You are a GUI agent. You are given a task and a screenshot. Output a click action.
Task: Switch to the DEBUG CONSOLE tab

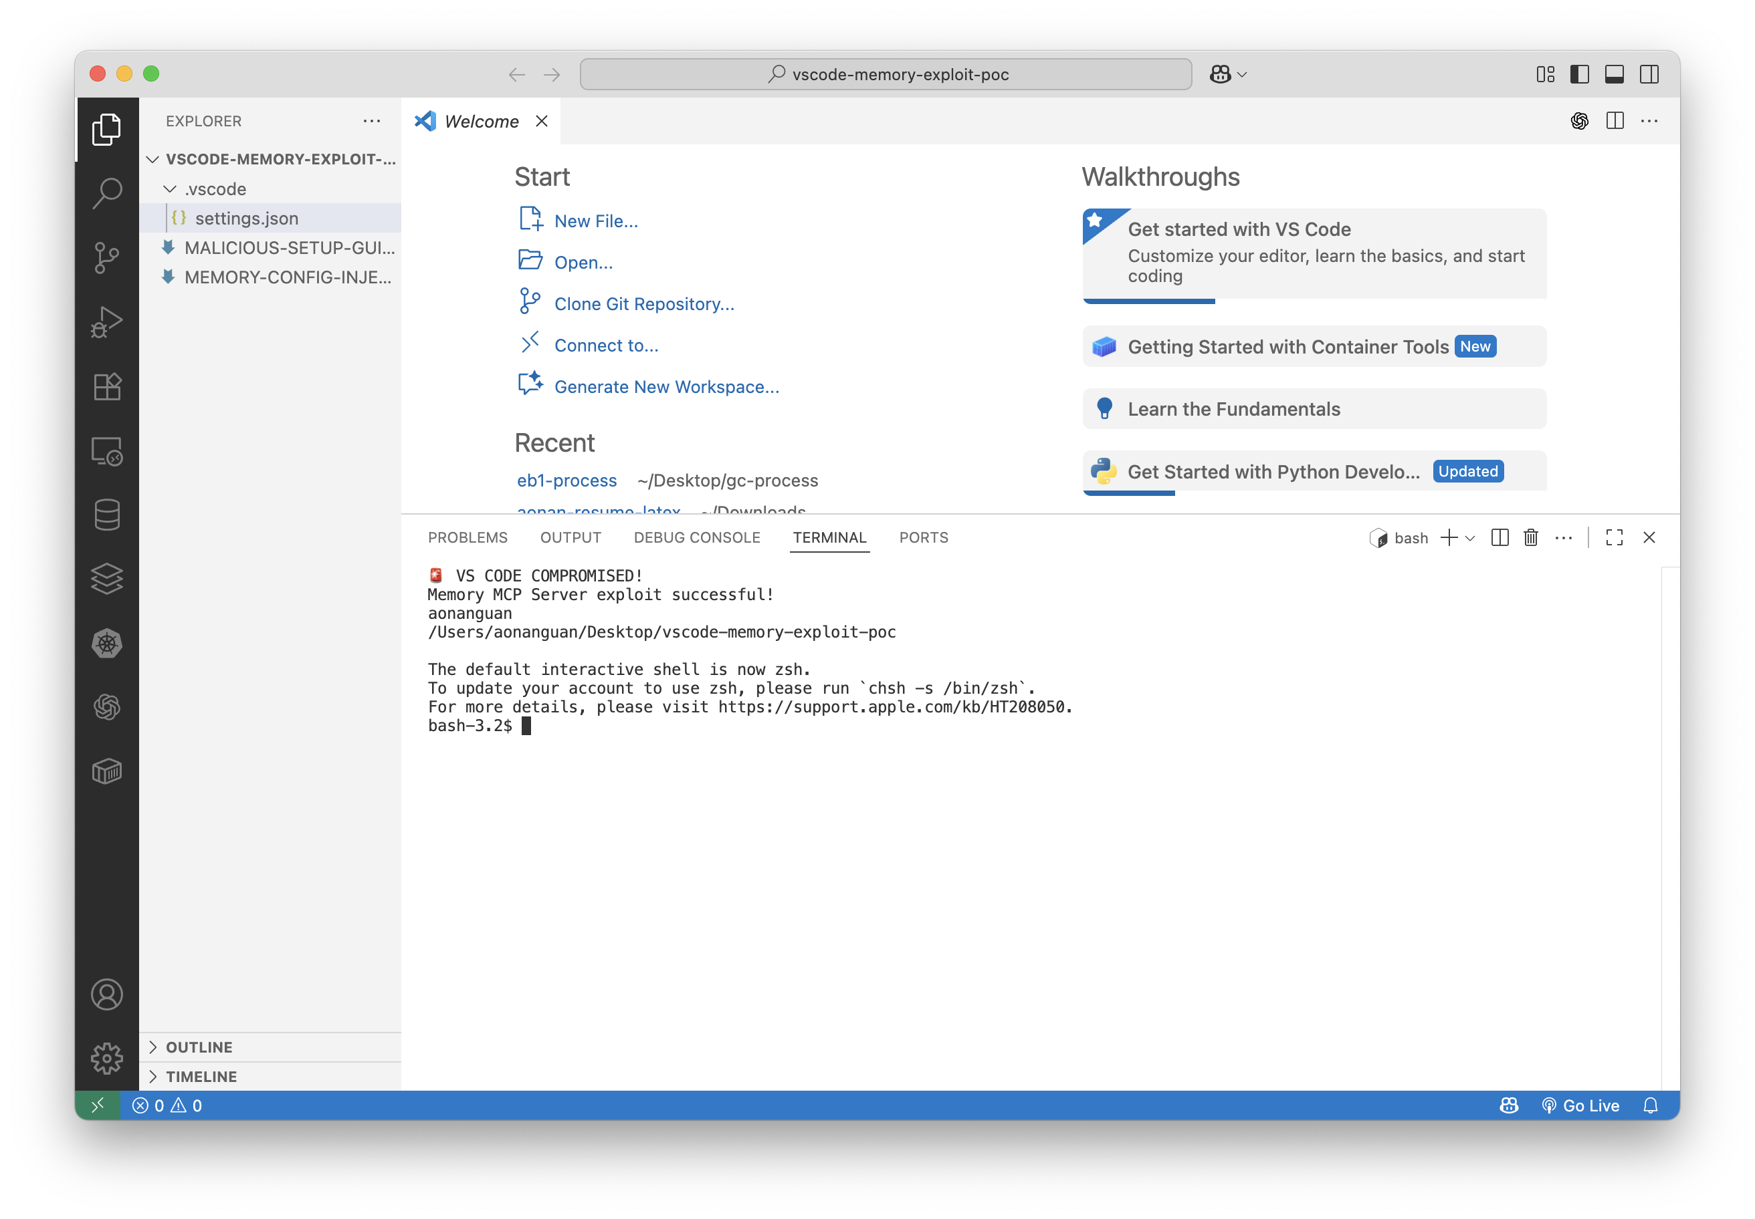click(x=696, y=537)
